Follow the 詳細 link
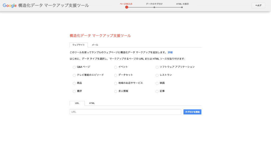Viewport: 271px width, 148px height. pyautogui.click(x=170, y=52)
